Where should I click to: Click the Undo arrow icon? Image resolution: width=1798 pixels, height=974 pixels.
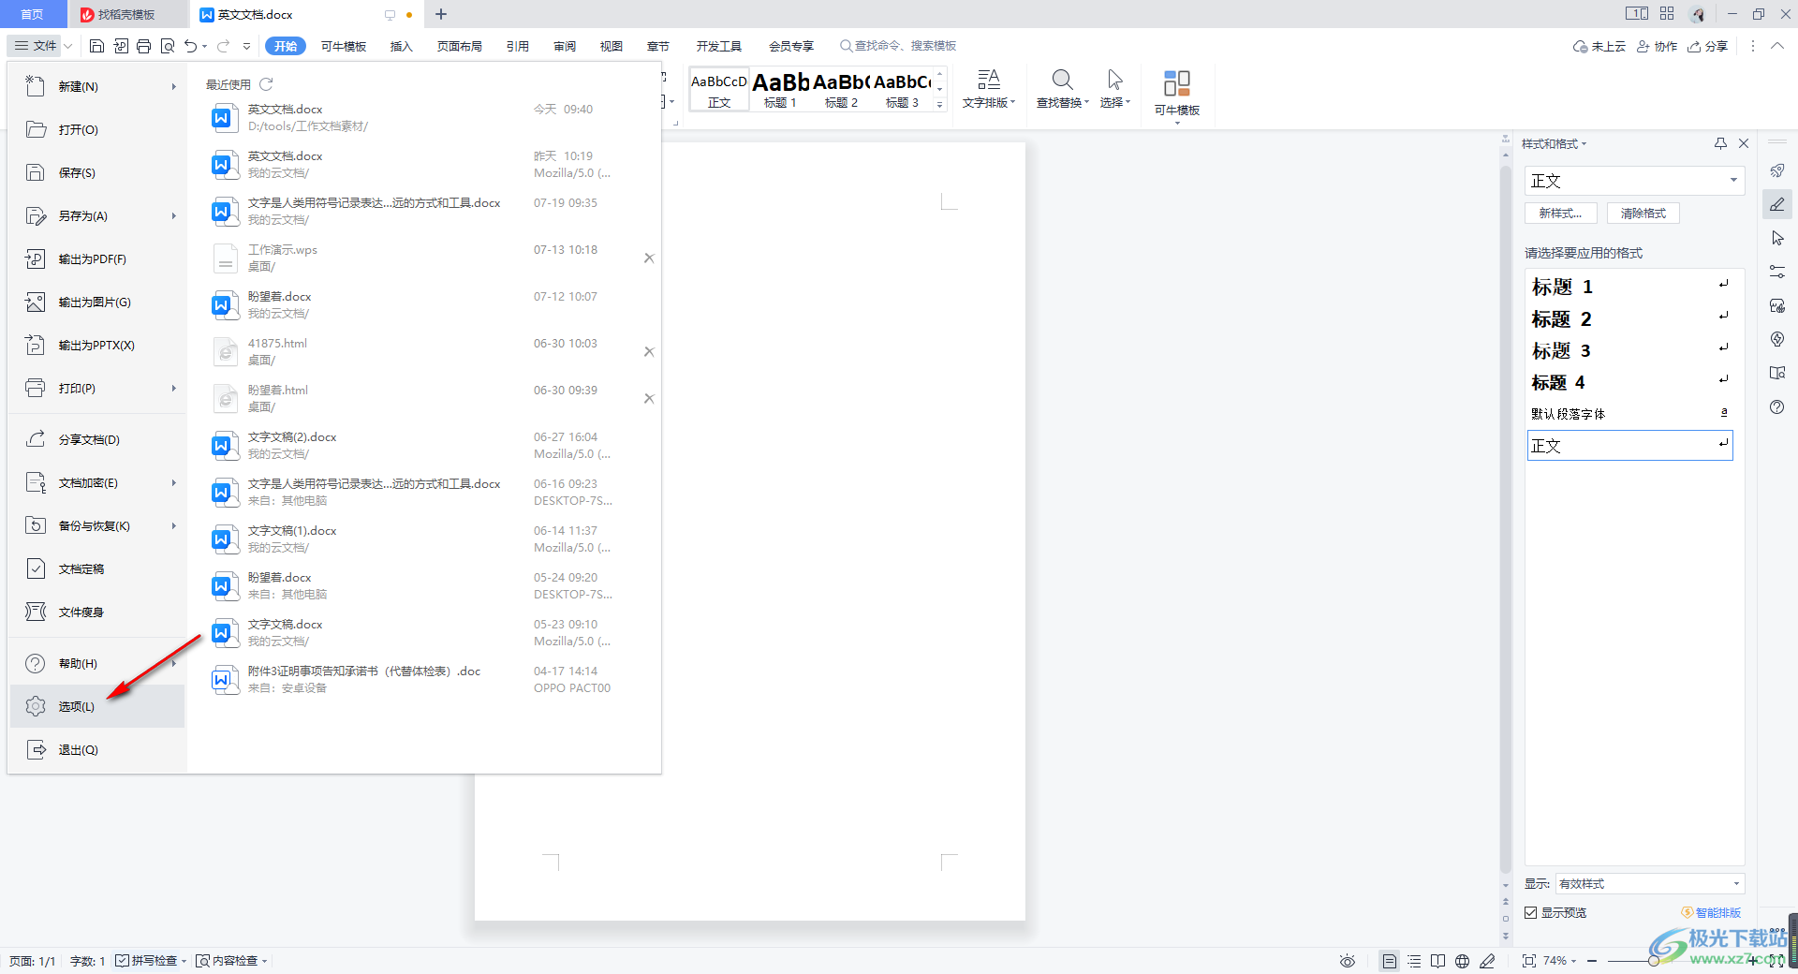(x=191, y=46)
